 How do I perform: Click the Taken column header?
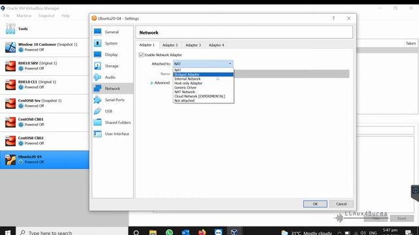point(410,44)
